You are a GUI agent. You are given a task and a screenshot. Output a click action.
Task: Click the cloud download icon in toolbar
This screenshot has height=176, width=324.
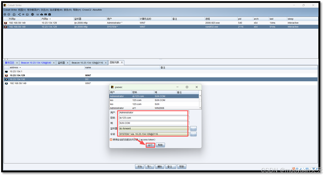(41, 14)
